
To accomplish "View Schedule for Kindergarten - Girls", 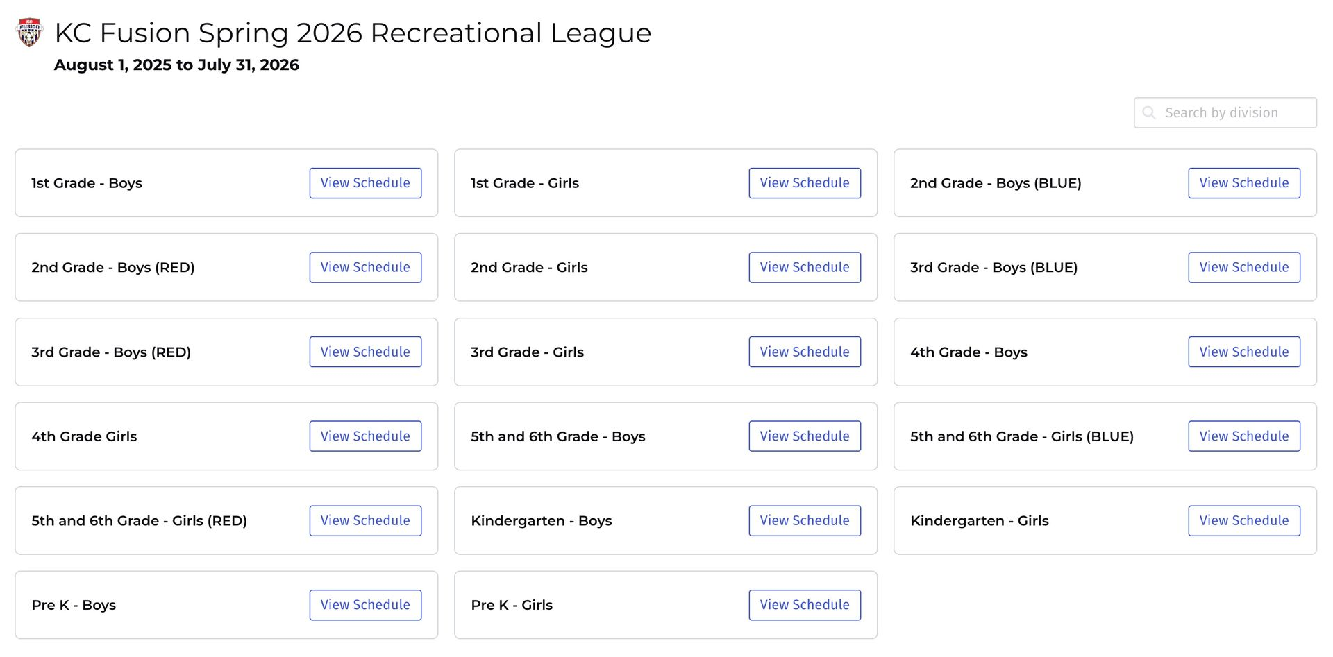I will pos(1244,520).
